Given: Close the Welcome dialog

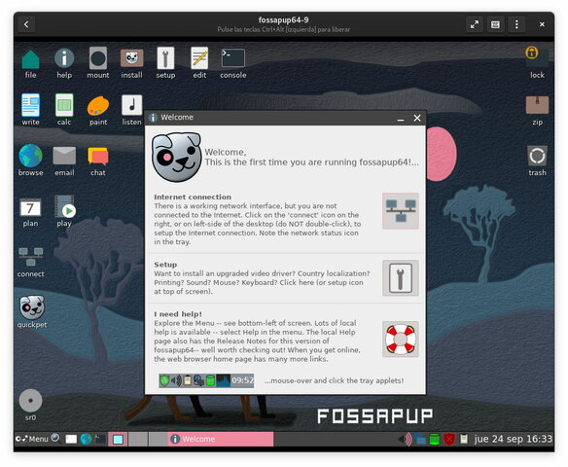Looking at the screenshot, I should coord(417,118).
